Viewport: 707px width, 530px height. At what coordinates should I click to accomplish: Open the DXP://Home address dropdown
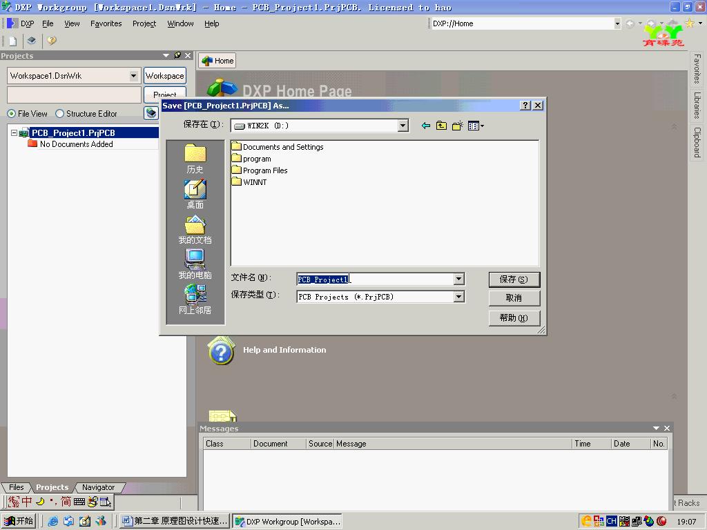617,23
